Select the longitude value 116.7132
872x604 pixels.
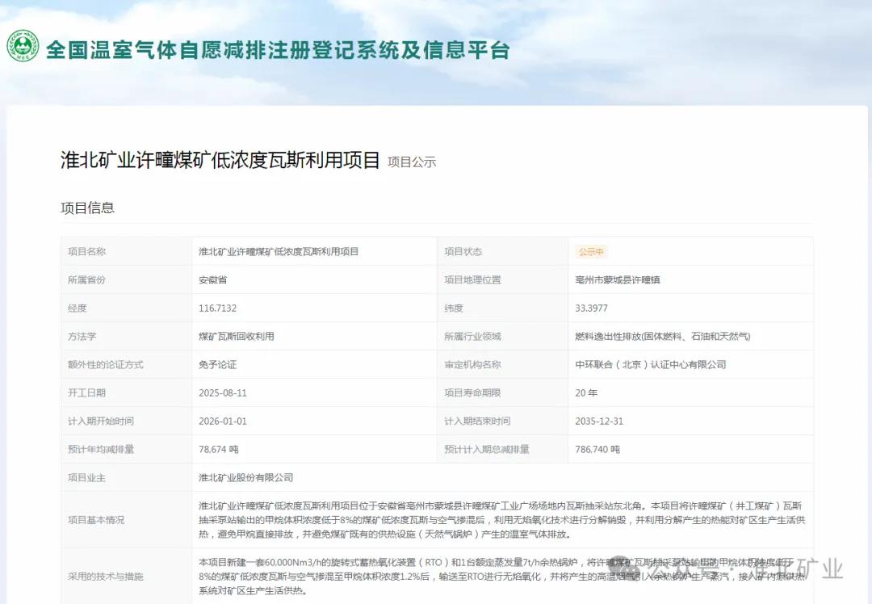pyautogui.click(x=217, y=308)
